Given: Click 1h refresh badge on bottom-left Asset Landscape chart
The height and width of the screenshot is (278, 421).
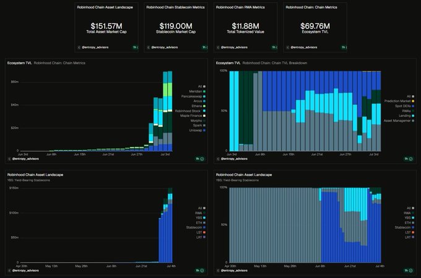Looking at the screenshot, I should coord(200,271).
